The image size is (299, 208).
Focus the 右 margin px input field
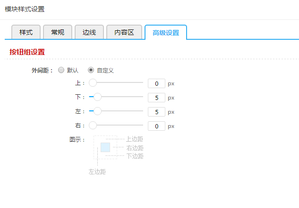(x=156, y=126)
